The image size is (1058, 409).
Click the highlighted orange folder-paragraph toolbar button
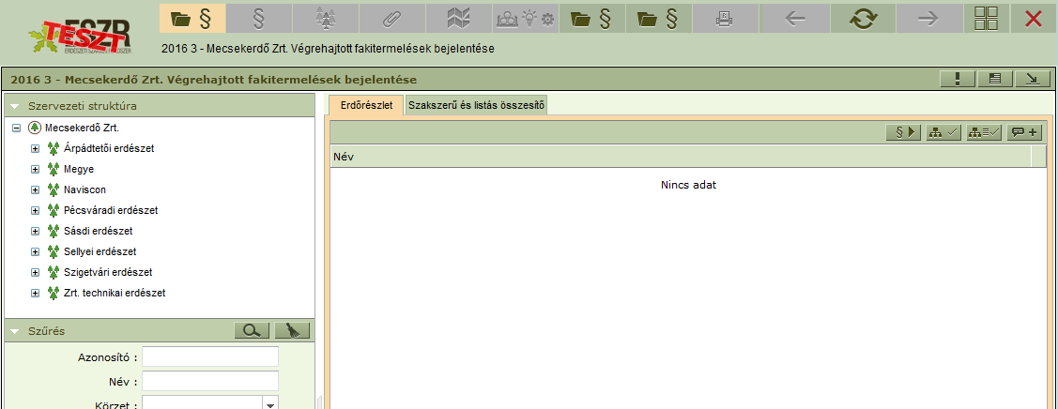point(192,19)
